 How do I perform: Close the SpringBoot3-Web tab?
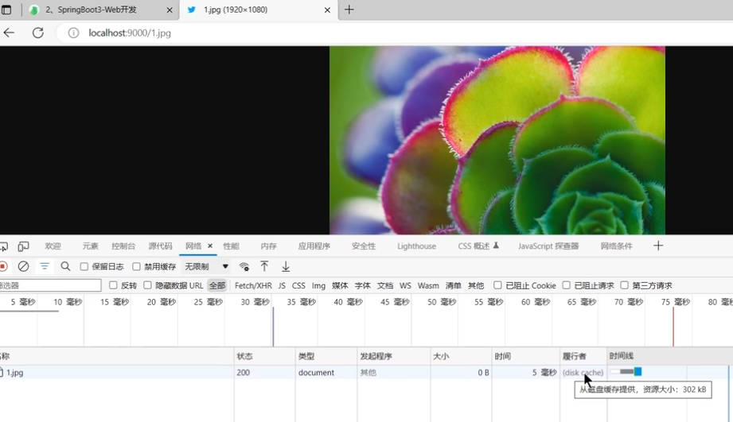(170, 10)
